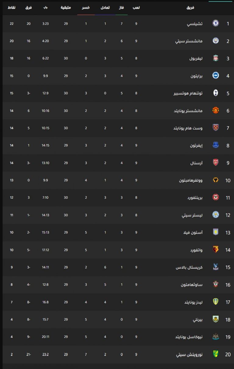This screenshot has height=369, width=234.
Task: Open the Manchester United crest icon
Action: pos(215,111)
